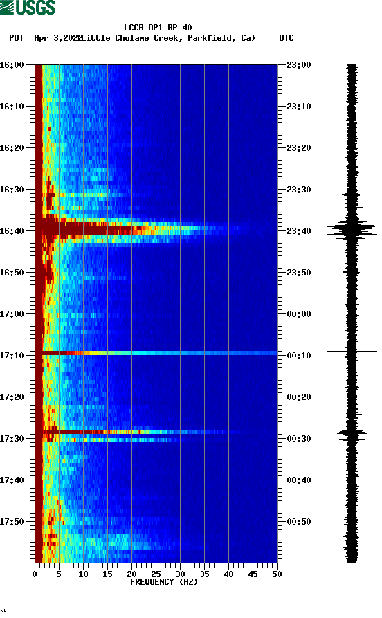This screenshot has width=382, height=618.
Task: Click the '23:00' UTC time label
Action: [299, 64]
